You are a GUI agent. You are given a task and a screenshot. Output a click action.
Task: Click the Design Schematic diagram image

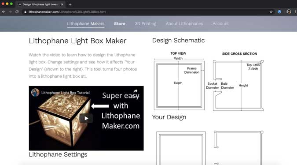click(x=209, y=81)
